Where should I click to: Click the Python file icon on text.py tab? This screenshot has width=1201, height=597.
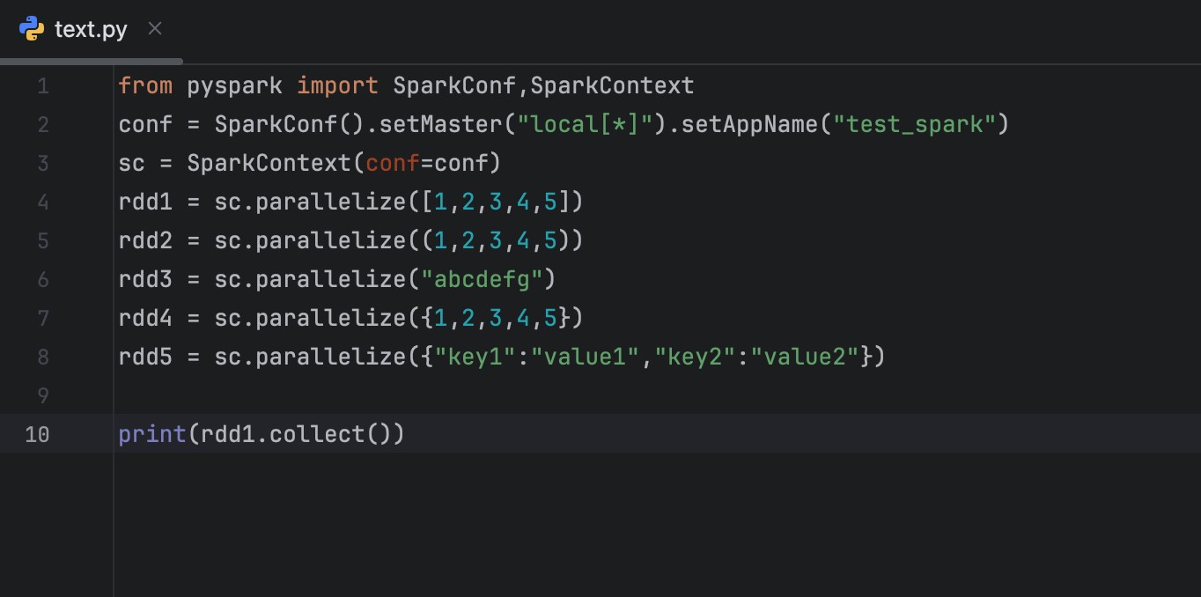click(x=32, y=29)
